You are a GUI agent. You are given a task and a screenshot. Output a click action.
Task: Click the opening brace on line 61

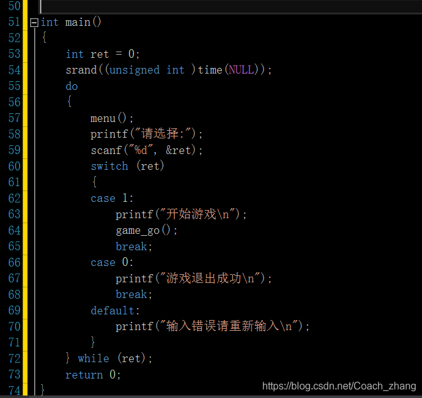(x=94, y=182)
